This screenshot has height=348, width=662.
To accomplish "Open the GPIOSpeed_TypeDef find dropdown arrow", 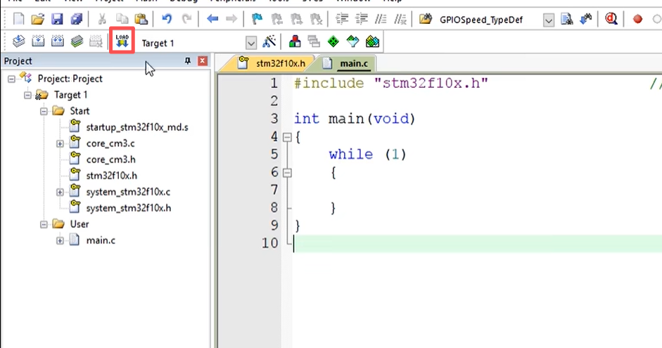I will (x=549, y=20).
